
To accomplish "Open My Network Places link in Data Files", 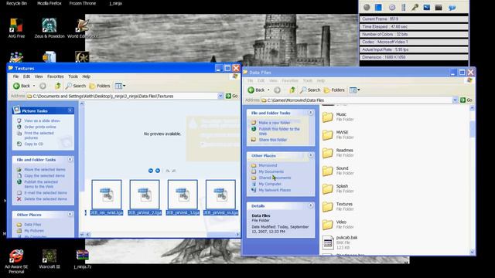I will click(275, 190).
